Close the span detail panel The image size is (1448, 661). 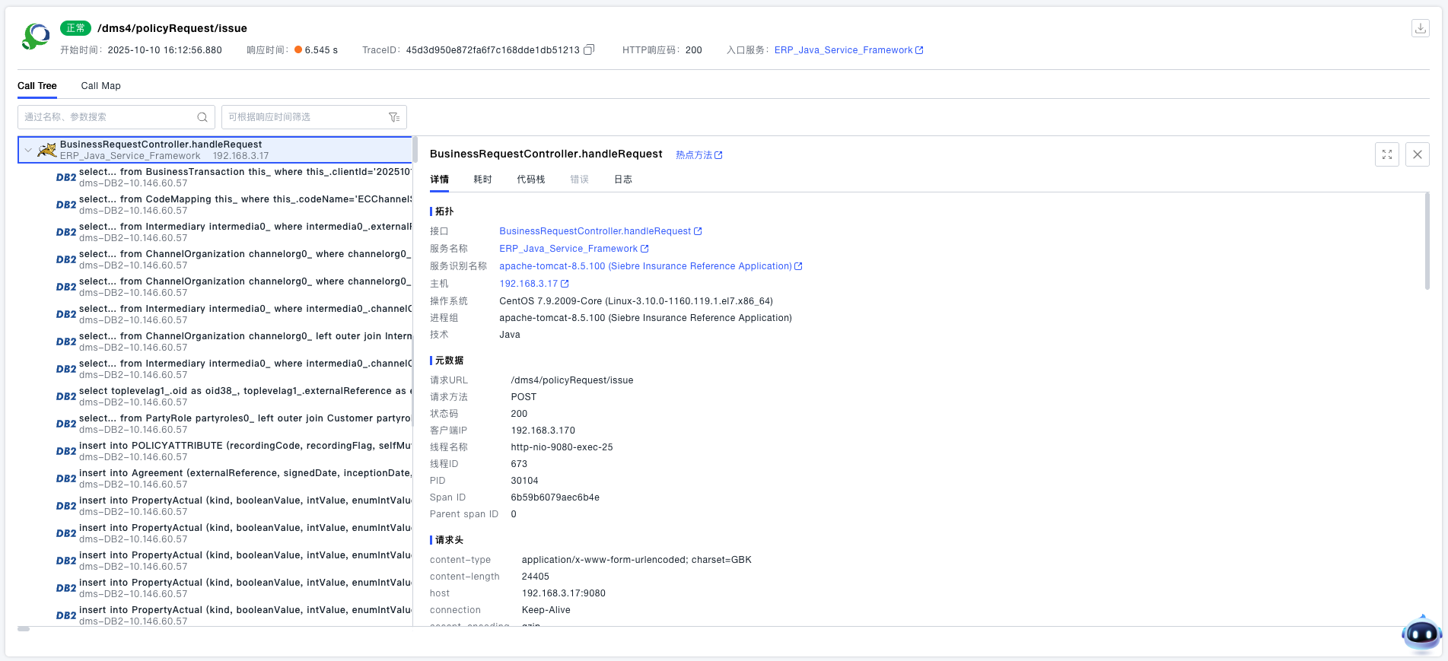[x=1417, y=154]
